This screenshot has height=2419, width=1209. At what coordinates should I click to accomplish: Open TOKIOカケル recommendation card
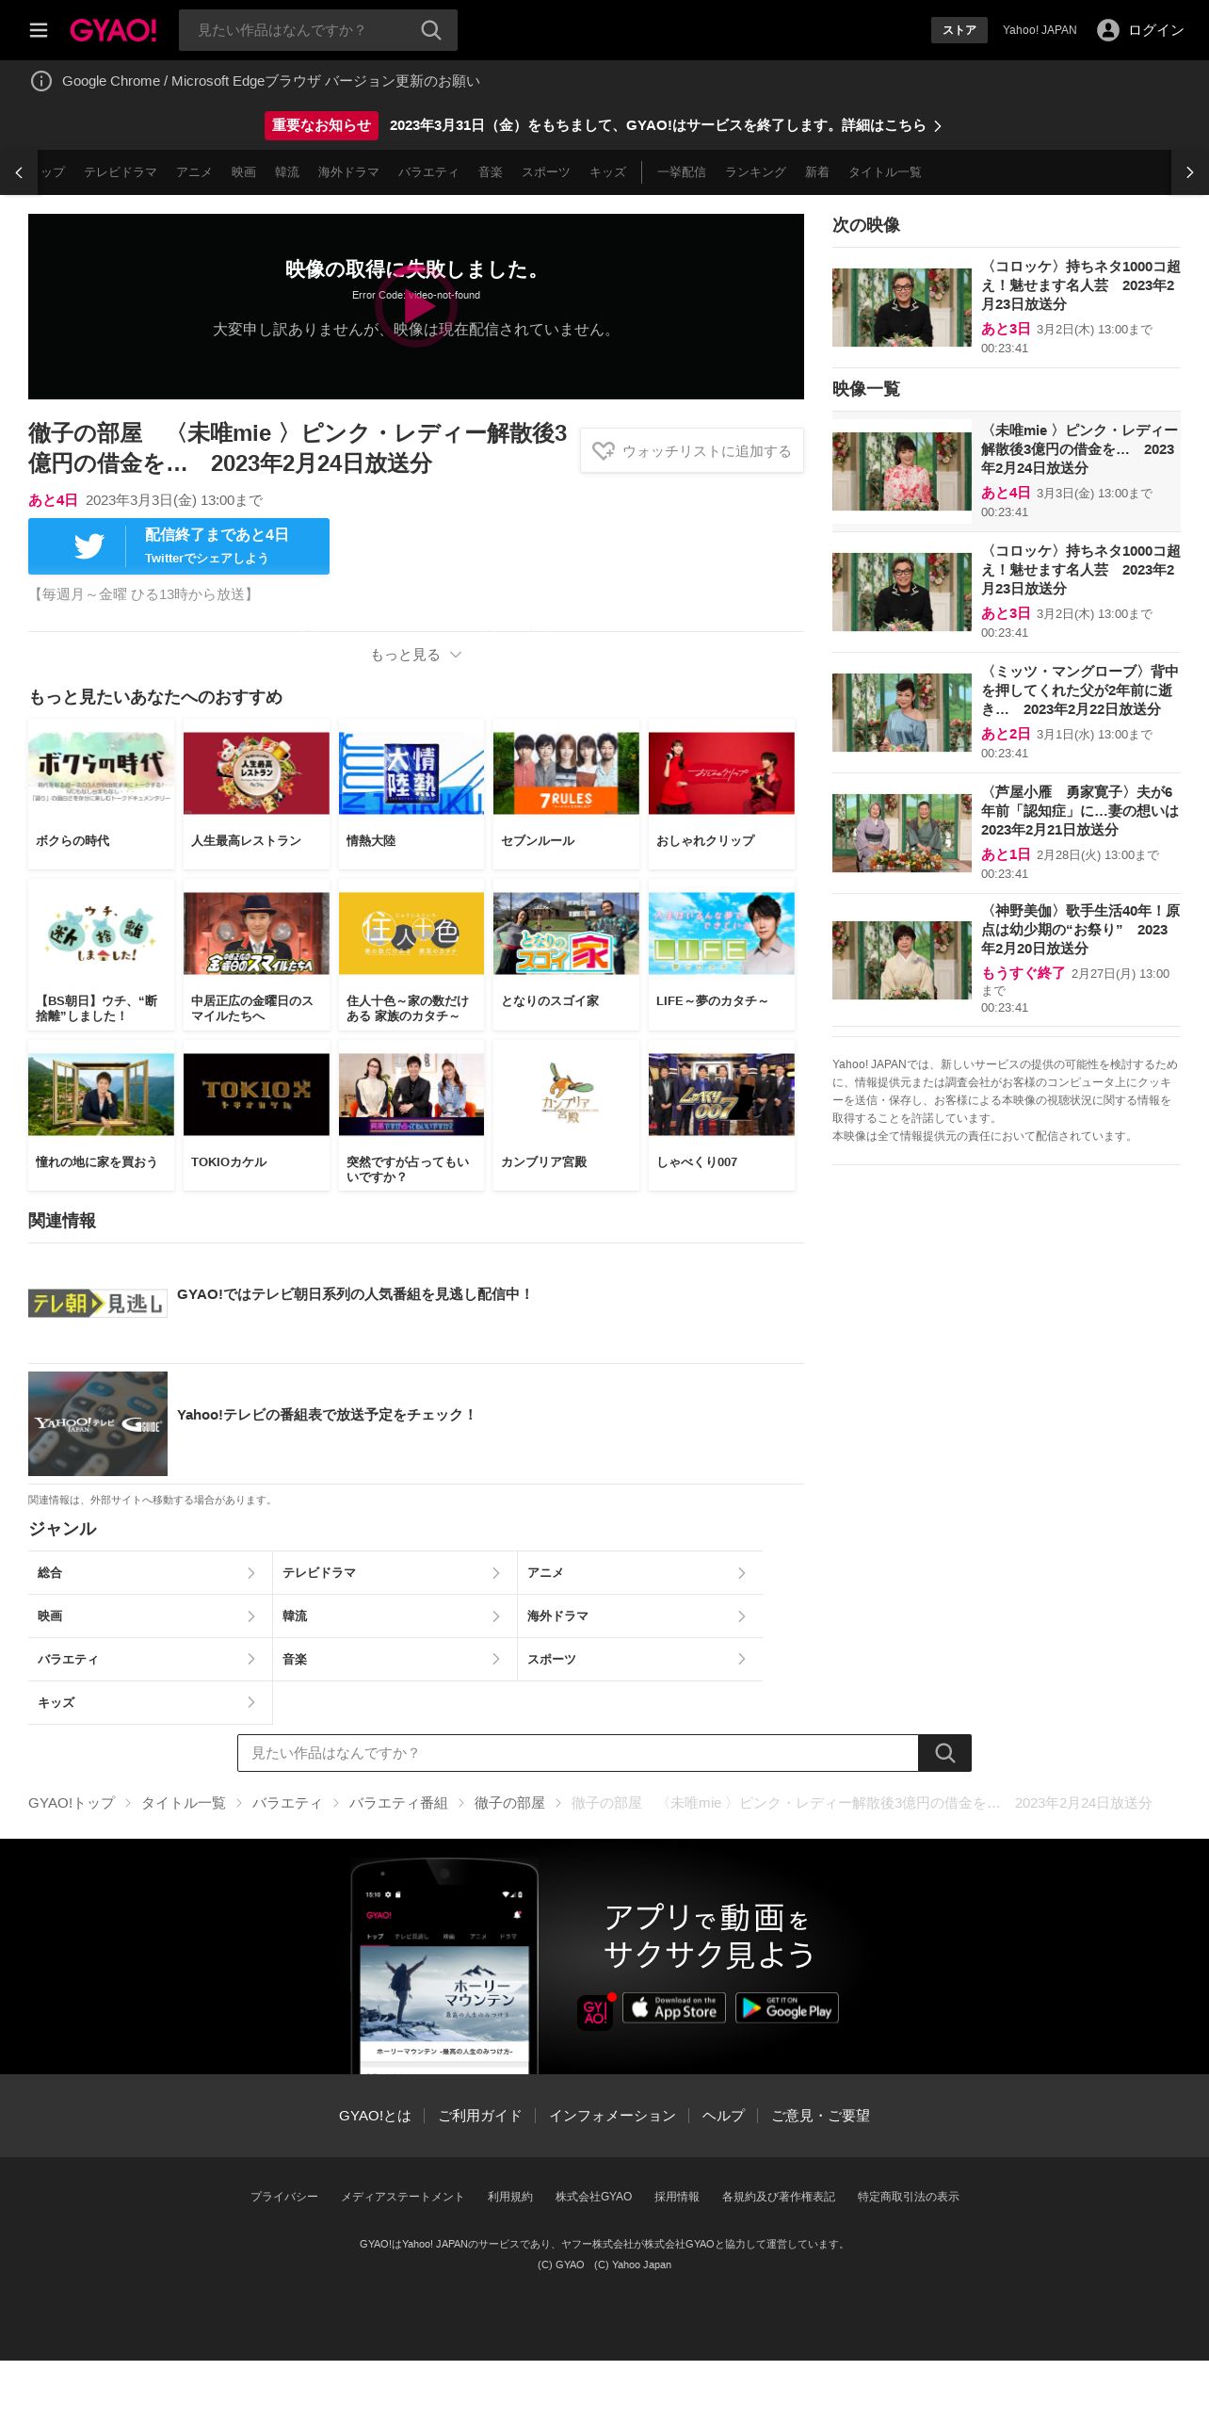(256, 1115)
